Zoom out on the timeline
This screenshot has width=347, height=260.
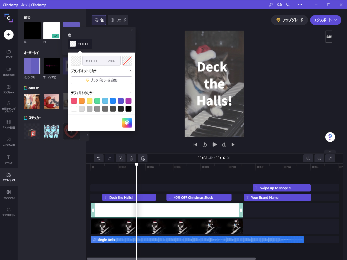tap(319, 158)
